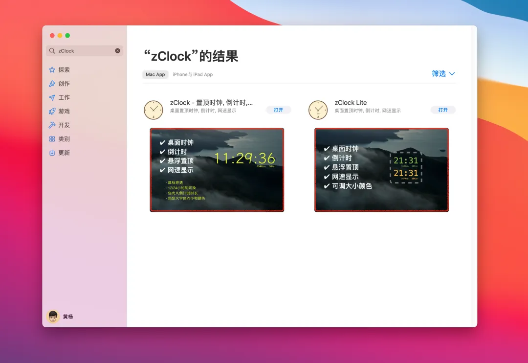Click the 筛选 chevron arrow
Viewport: 528px width, 363px height.
(x=452, y=74)
